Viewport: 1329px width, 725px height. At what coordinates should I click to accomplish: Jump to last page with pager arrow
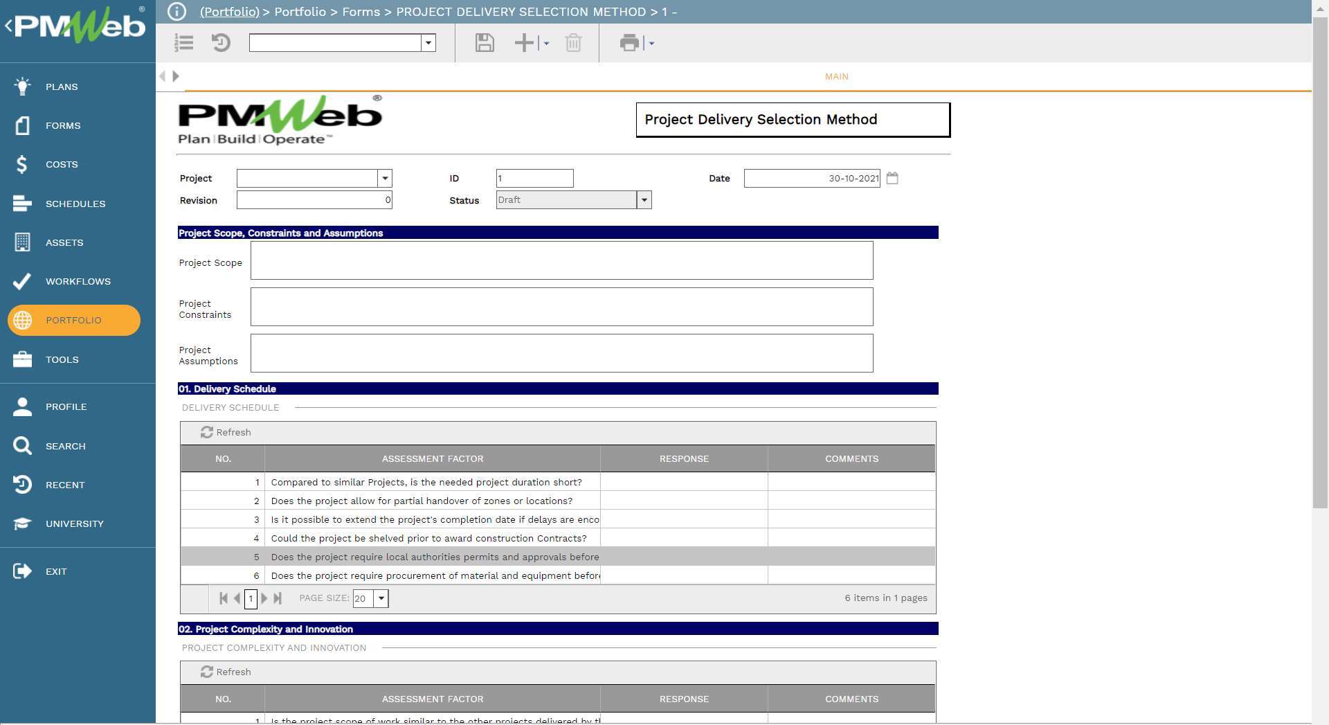278,598
